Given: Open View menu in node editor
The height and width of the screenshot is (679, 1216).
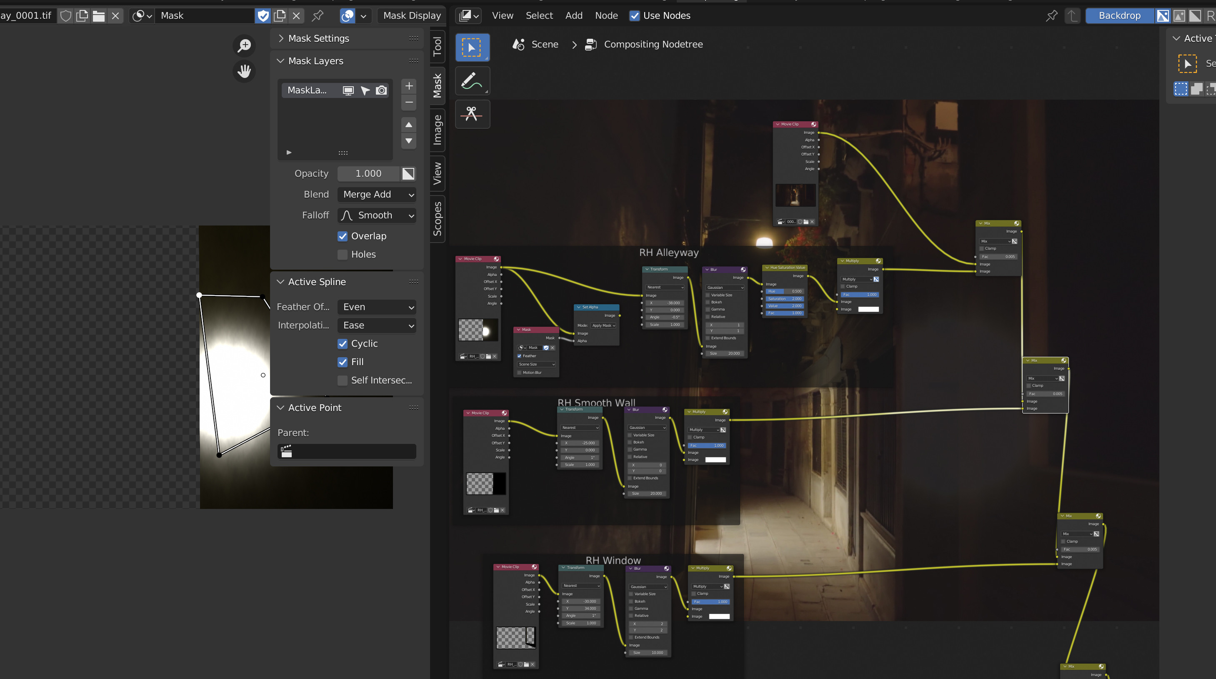Looking at the screenshot, I should (x=502, y=15).
